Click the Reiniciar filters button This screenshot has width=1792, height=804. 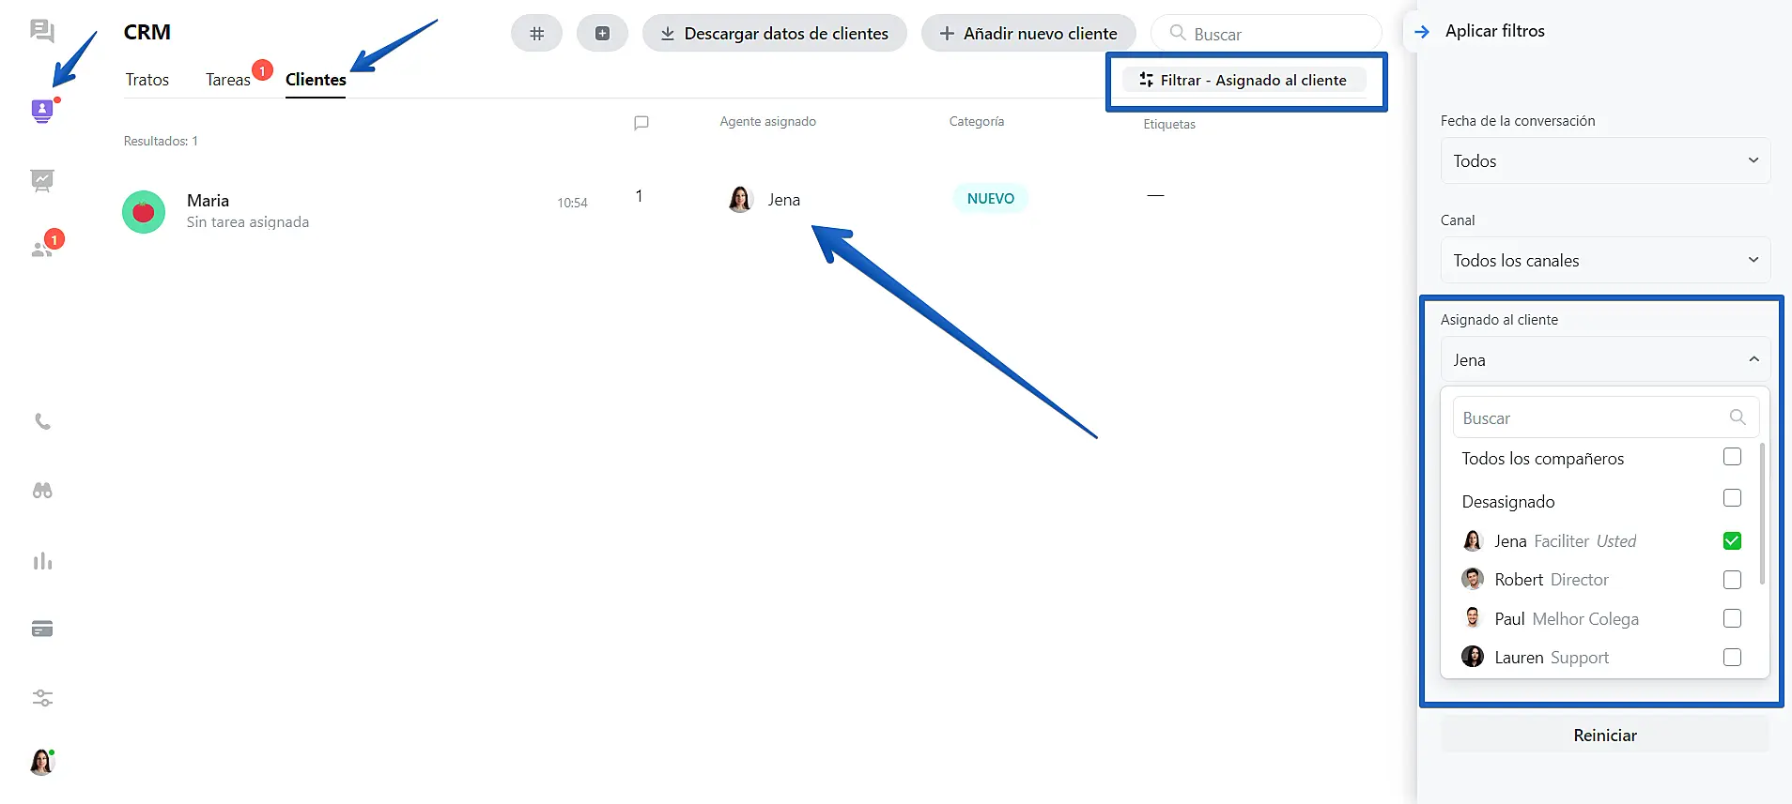(1604, 736)
